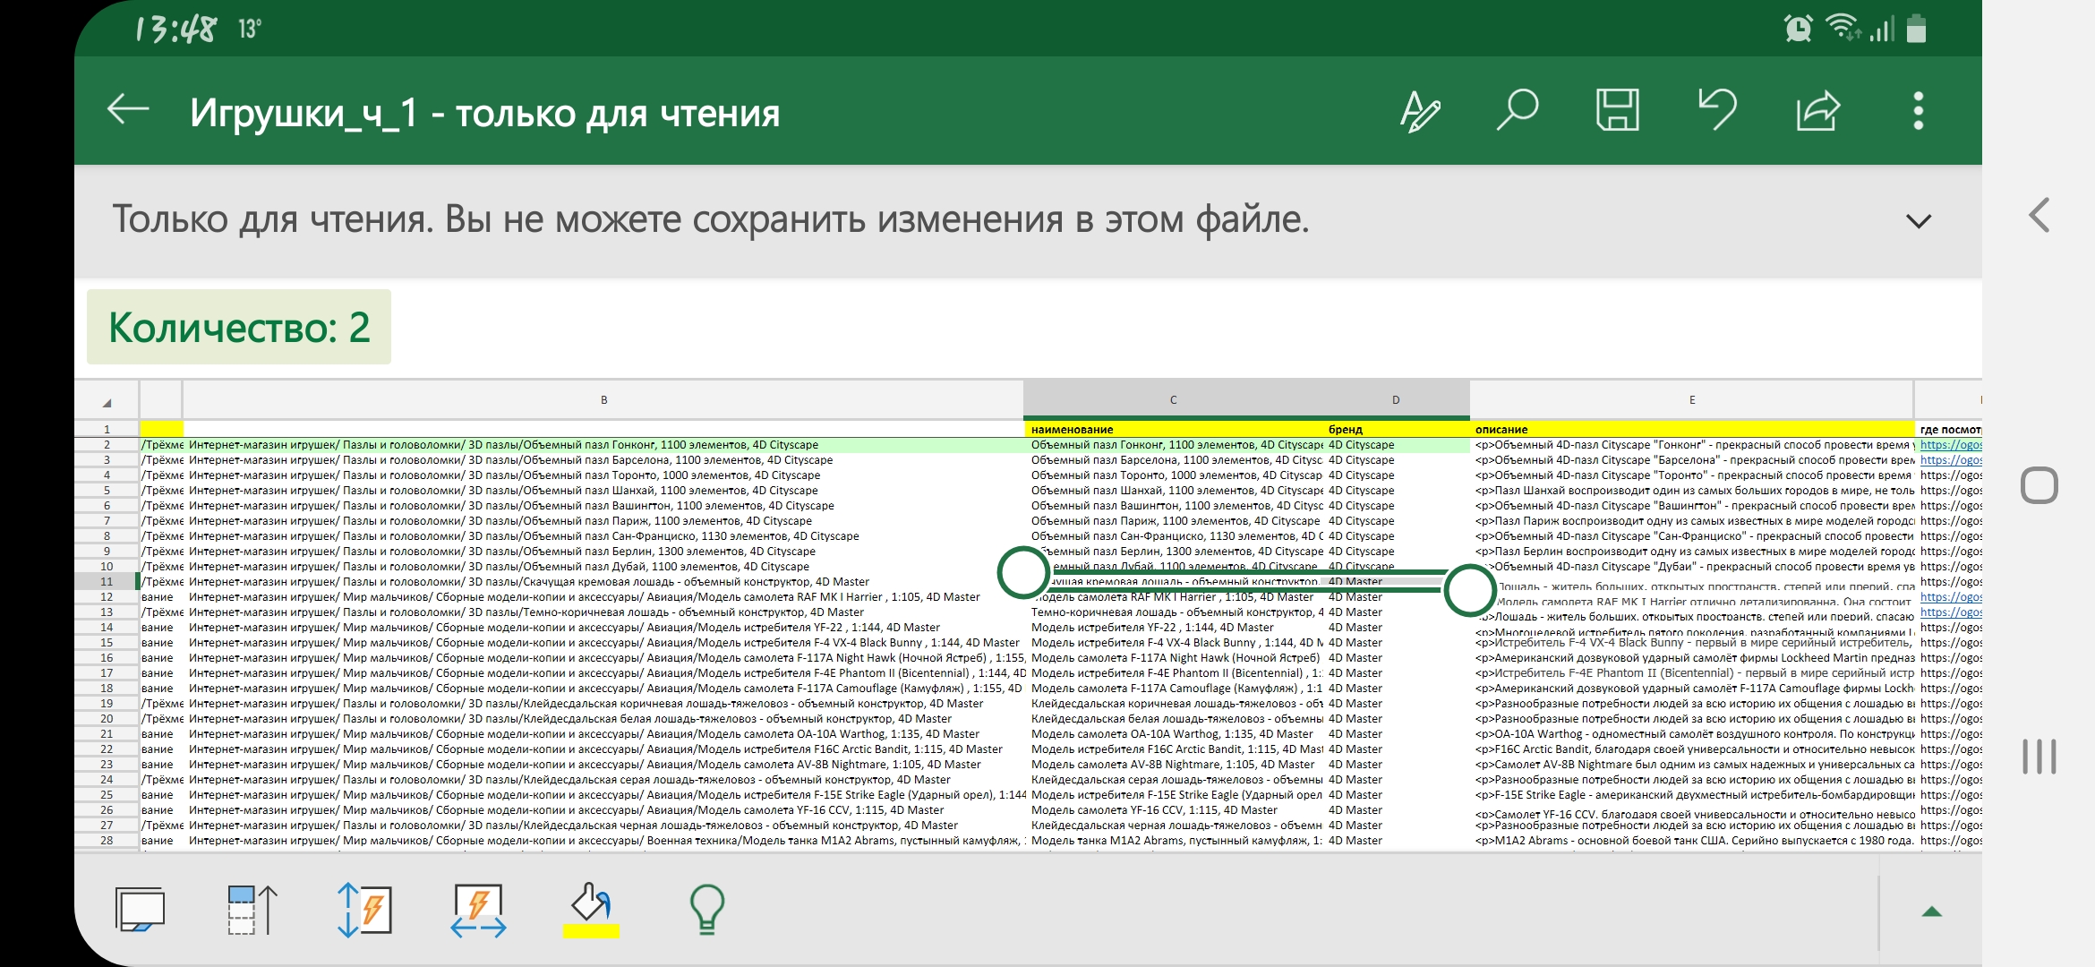
Task: Select row 11 header
Action: click(x=107, y=582)
